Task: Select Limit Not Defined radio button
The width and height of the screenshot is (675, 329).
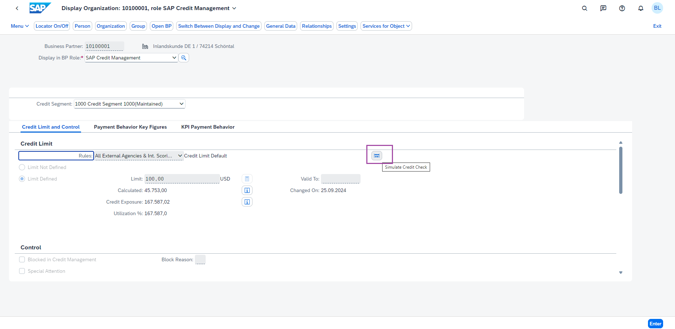Action: click(x=22, y=167)
